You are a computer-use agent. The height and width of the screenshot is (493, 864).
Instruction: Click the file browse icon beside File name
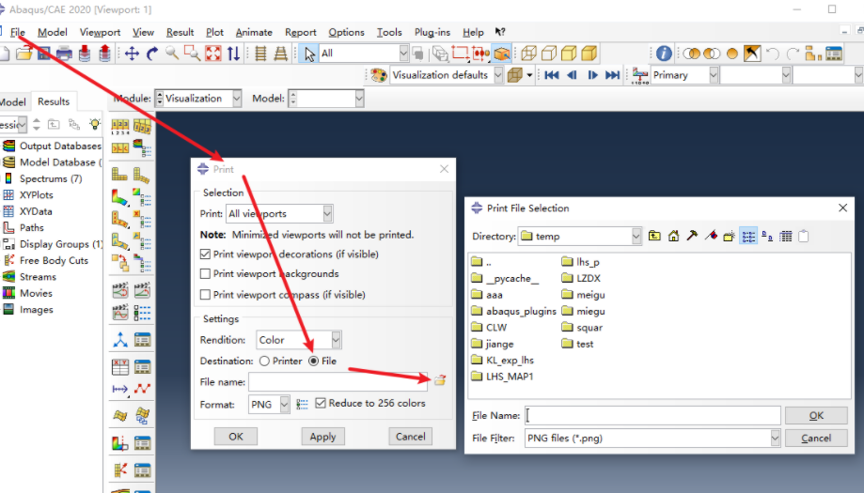(439, 380)
